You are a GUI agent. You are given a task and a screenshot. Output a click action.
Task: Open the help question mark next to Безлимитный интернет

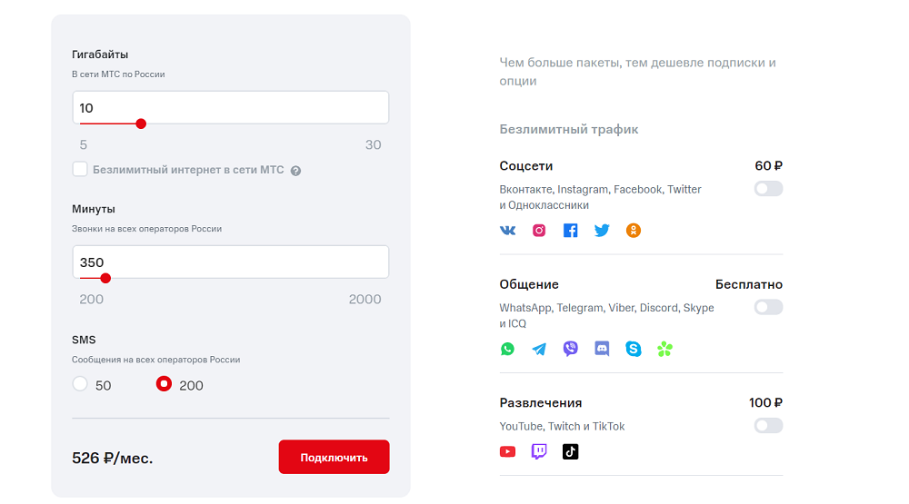(295, 171)
